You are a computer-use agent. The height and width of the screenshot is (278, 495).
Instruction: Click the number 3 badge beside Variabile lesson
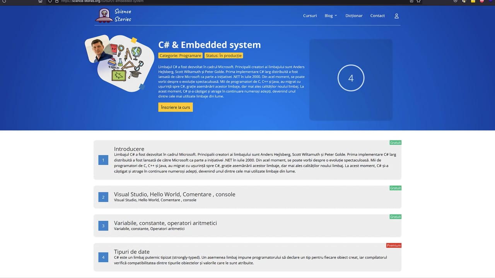click(103, 226)
